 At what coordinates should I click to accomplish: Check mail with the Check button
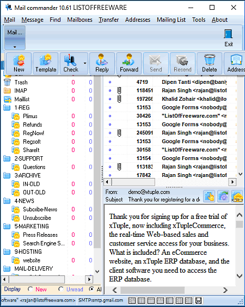tap(71, 63)
